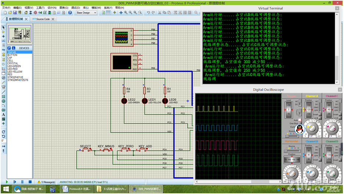This screenshot has height=194, width=344.
Task: Click the oscilloscope horizontal scrollbar
Action: coord(238,182)
